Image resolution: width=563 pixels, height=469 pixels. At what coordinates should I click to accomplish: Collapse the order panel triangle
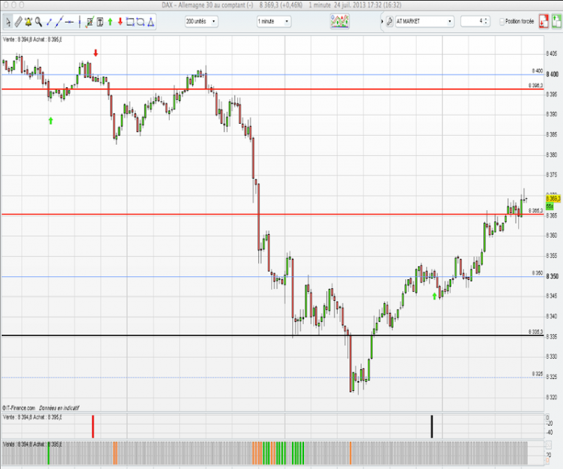[x=382, y=22]
